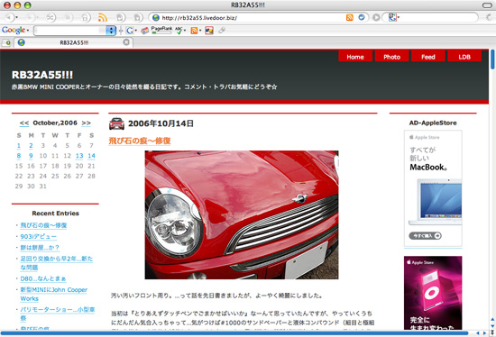Open calendar date 8 entries
496x337 pixels.
pyautogui.click(x=19, y=156)
